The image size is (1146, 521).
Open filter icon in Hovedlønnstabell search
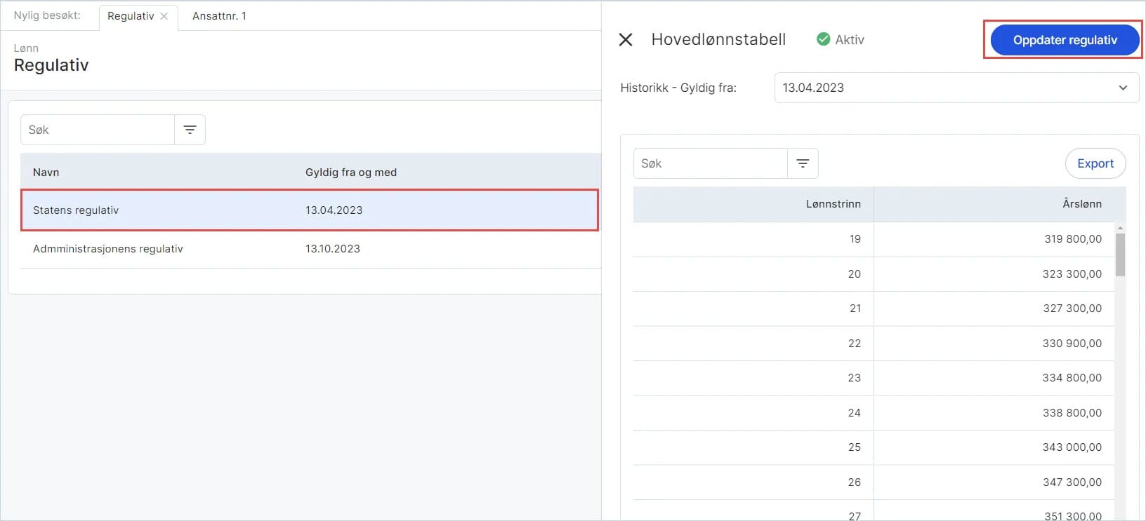[x=803, y=163]
